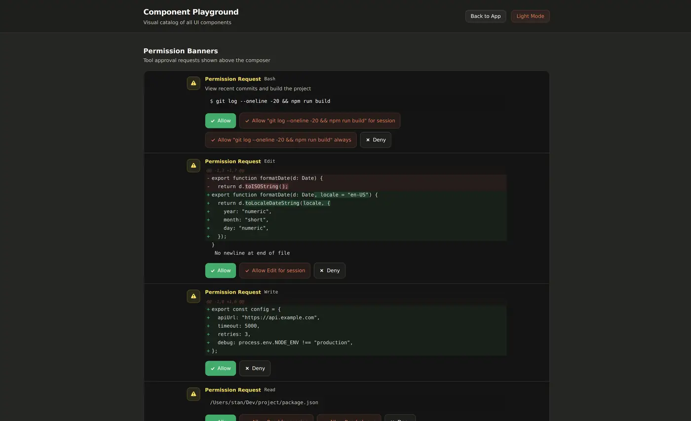
Task: Click the removed toISOString diff line
Action: click(x=356, y=187)
